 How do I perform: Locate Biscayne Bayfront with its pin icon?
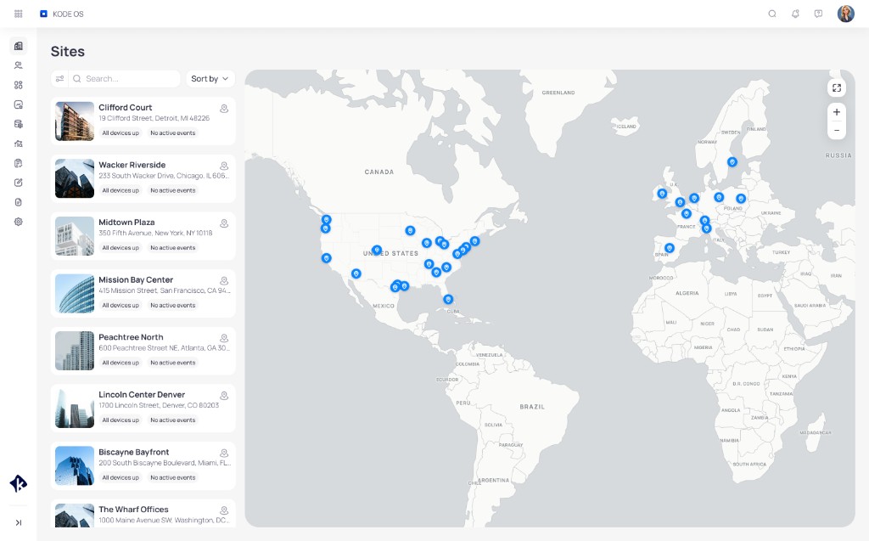224,453
